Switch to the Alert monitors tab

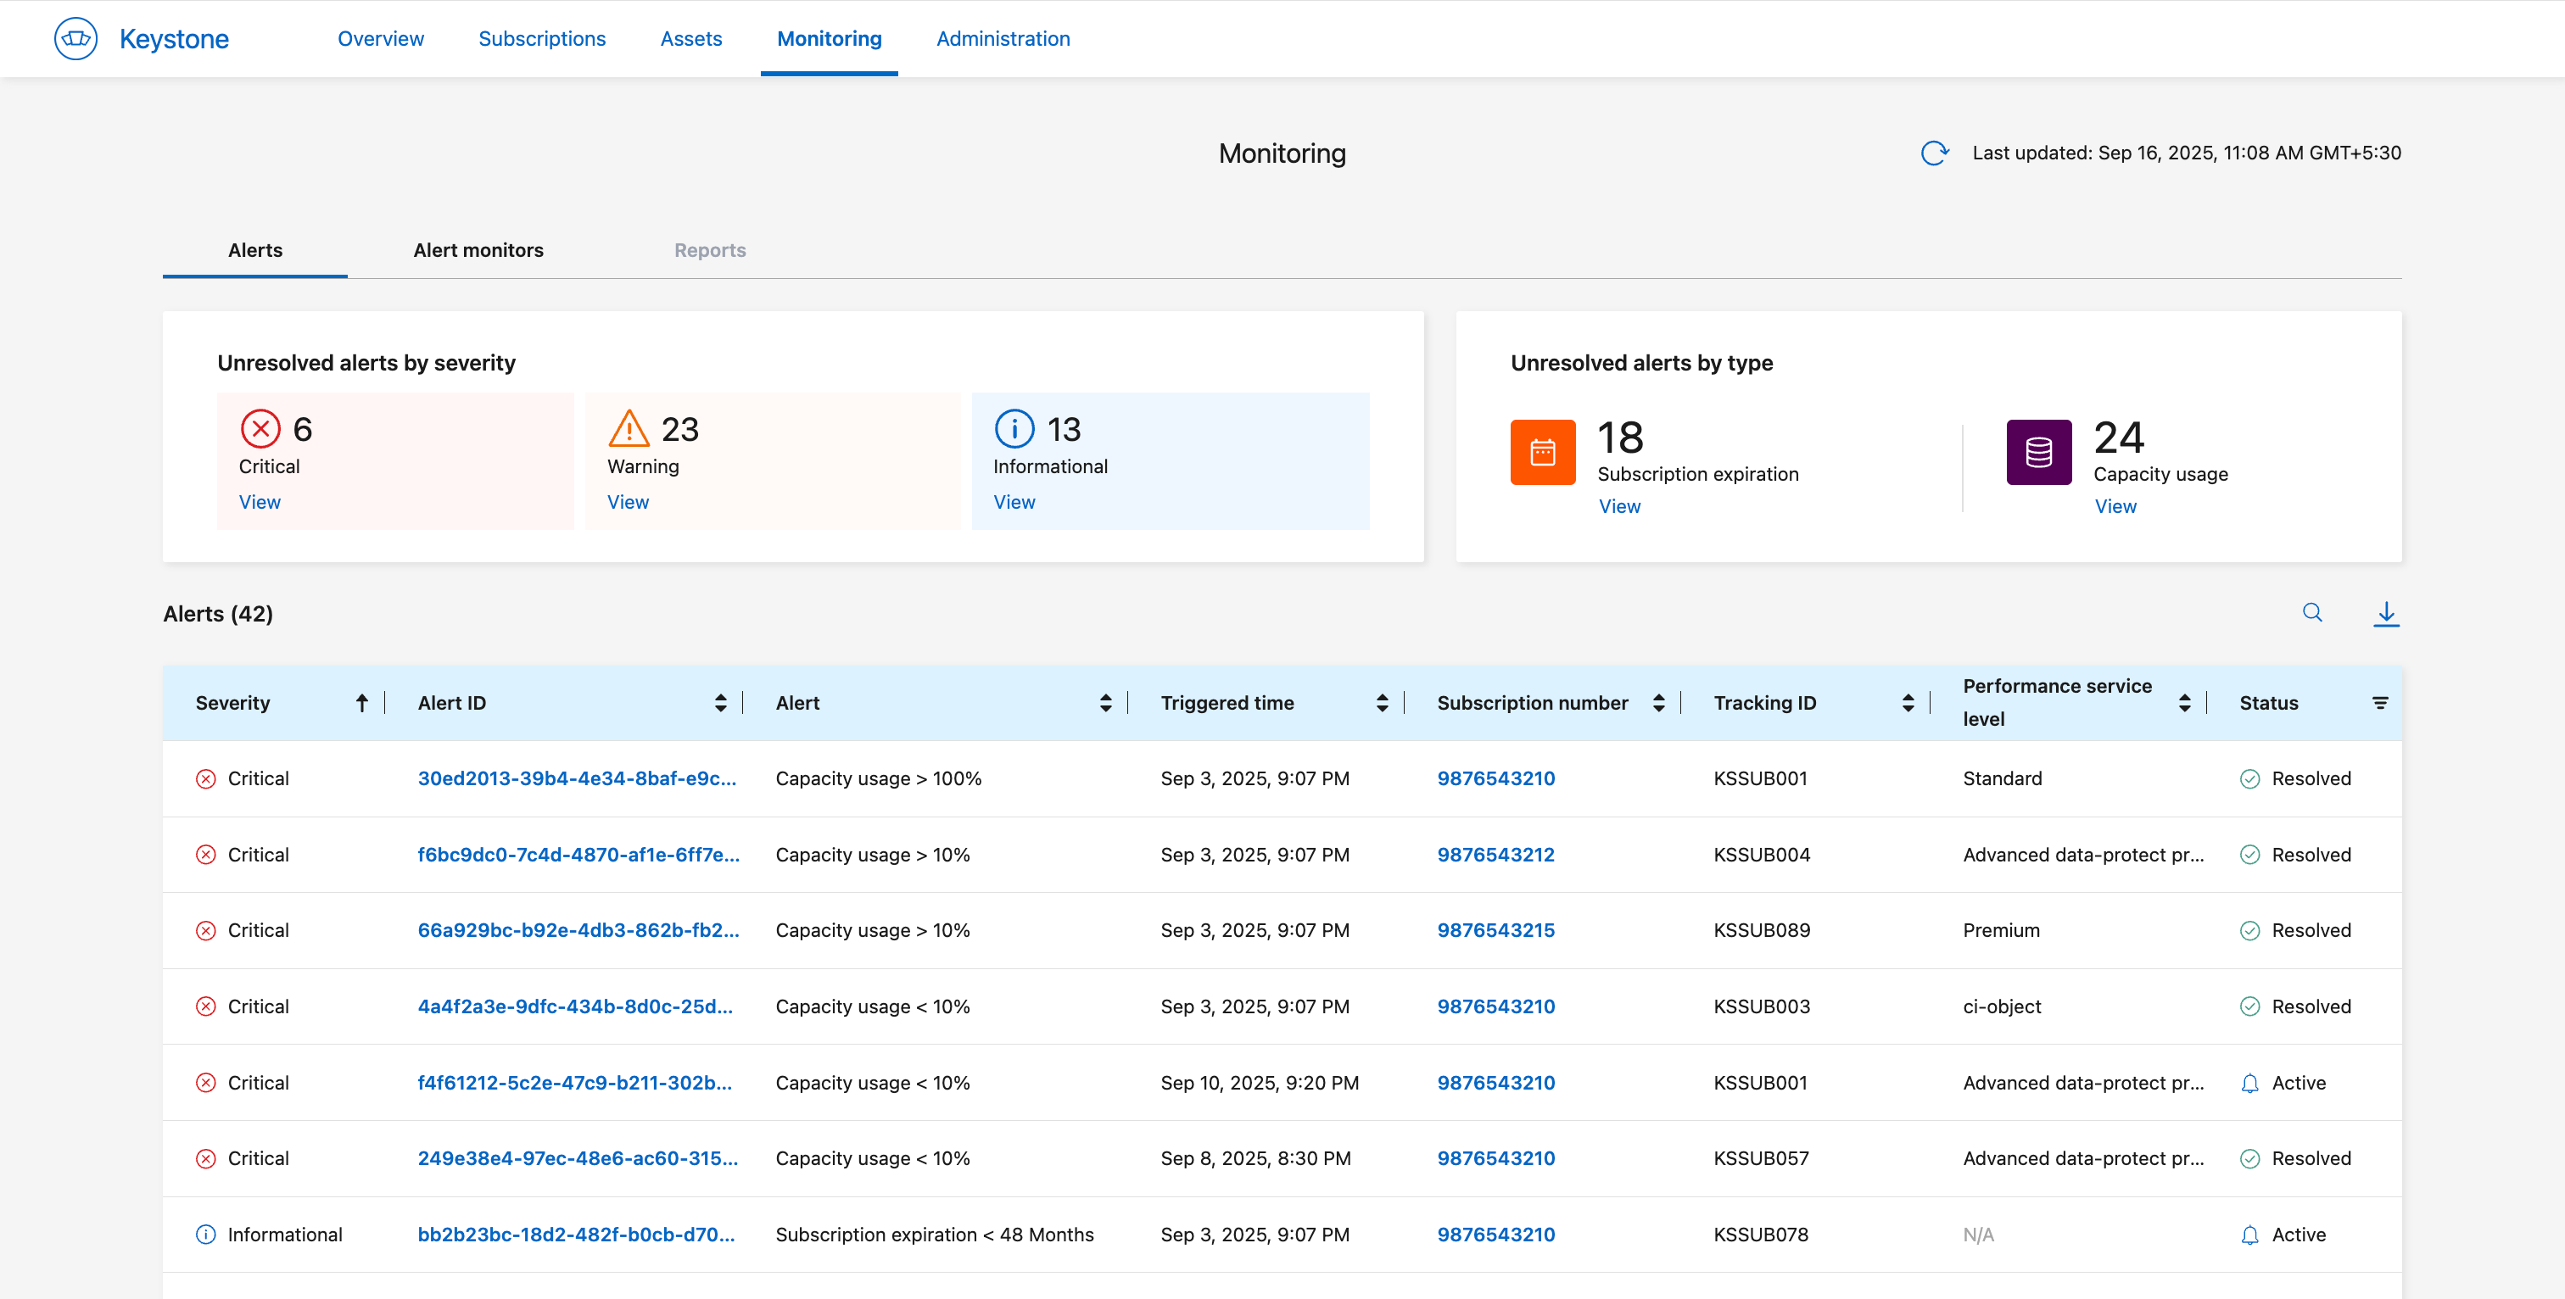[x=478, y=251]
